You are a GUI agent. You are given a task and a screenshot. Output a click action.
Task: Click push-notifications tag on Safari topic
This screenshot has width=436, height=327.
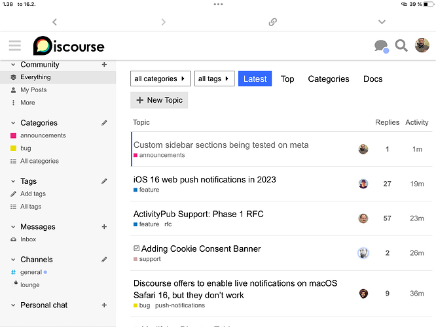[x=180, y=305]
